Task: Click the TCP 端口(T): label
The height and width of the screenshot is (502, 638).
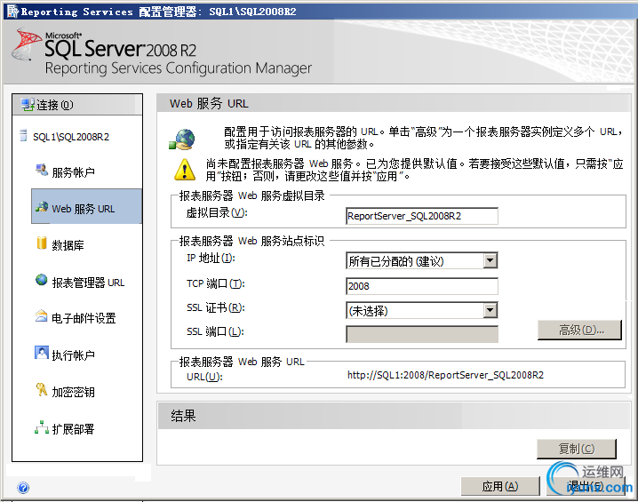Action: [216, 283]
